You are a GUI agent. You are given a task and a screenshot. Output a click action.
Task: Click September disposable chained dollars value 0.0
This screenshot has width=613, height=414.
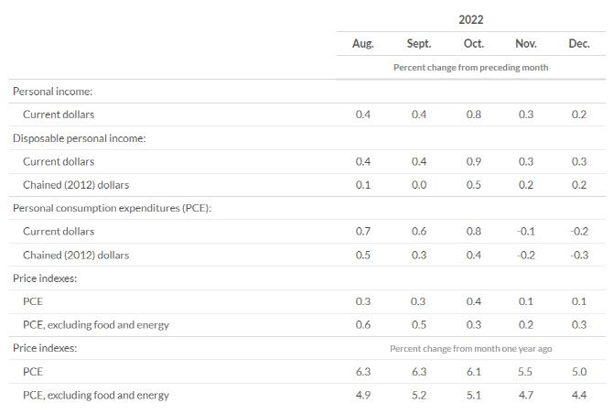point(418,184)
